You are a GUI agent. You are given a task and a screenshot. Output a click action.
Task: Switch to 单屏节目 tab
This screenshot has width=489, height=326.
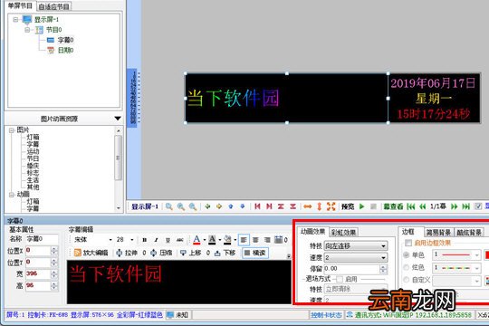point(20,6)
